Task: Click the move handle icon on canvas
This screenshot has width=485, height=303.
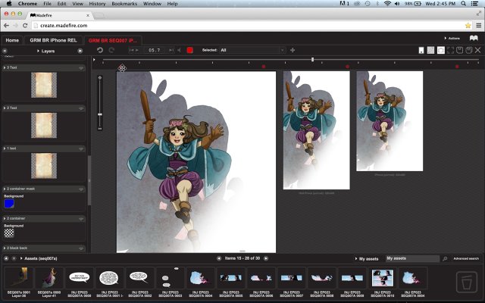Action: pos(122,68)
